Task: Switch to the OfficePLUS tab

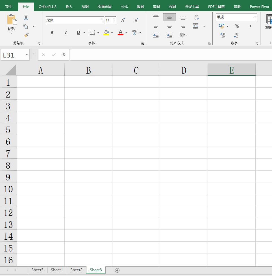Action: point(47,7)
